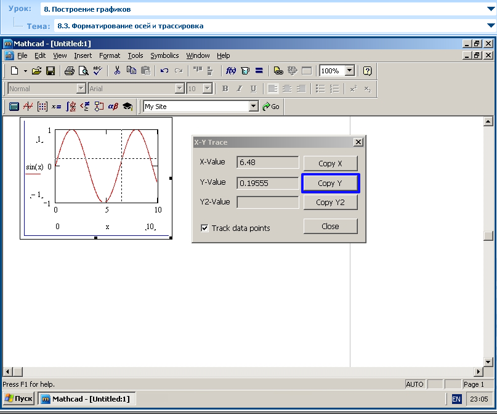
Task: Toggle Italic text formatting
Action: [240, 89]
